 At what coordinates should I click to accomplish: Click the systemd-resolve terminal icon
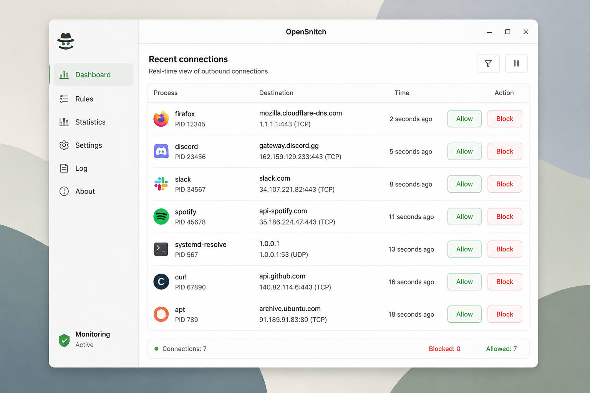161,249
